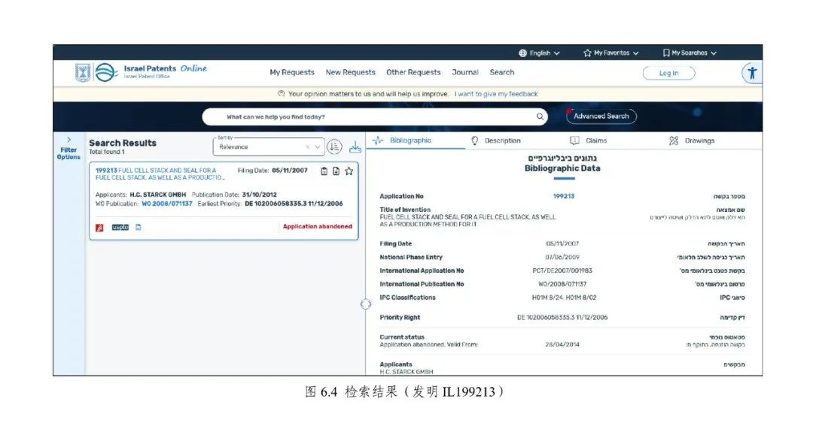Click the clipboard icon on result 199213
This screenshot has height=429, width=813.
tap(324, 171)
